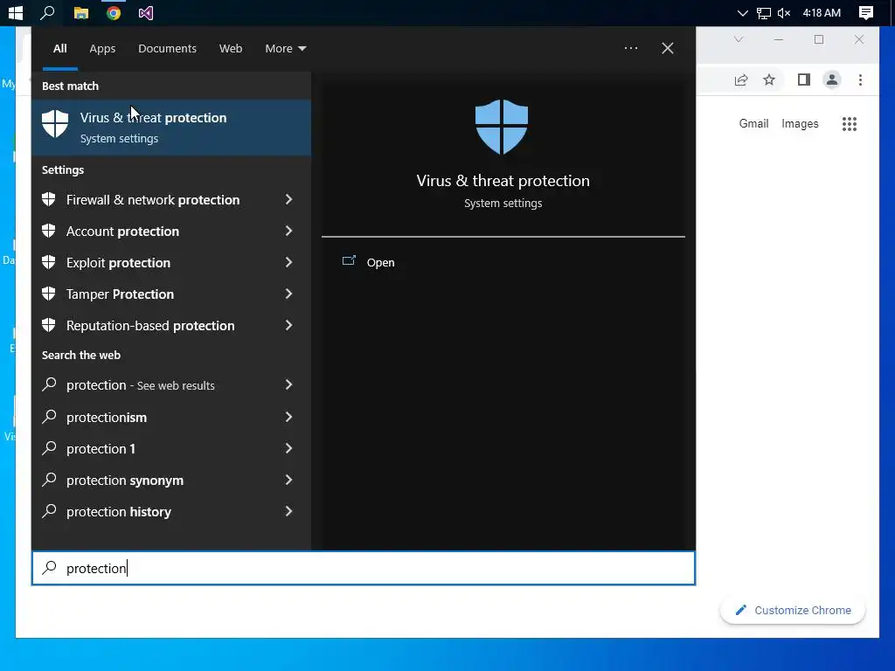This screenshot has height=671, width=895.
Task: Click the shield icon of the best match
Action: pyautogui.click(x=55, y=123)
